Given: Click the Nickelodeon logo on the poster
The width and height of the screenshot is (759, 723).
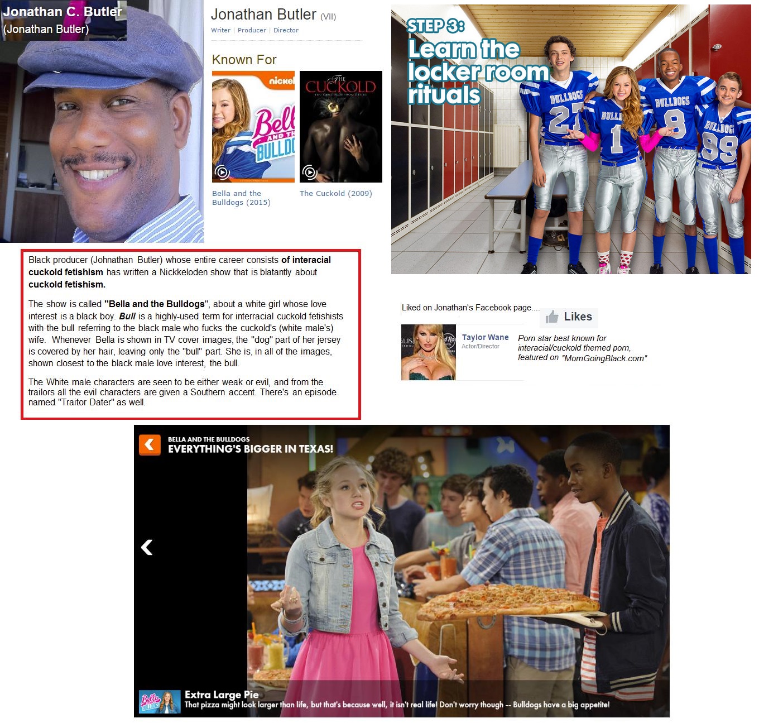Looking at the screenshot, I should (281, 81).
